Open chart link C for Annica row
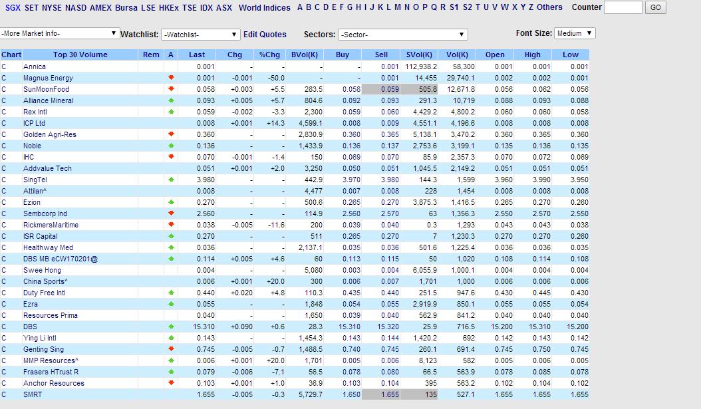The image size is (701, 409). point(3,67)
